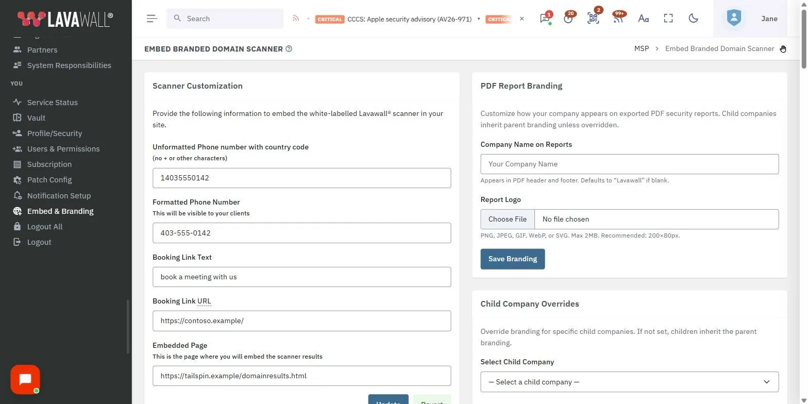The image size is (808, 404).
Task: Enter fullscreen with the expand icon
Action: click(x=668, y=19)
